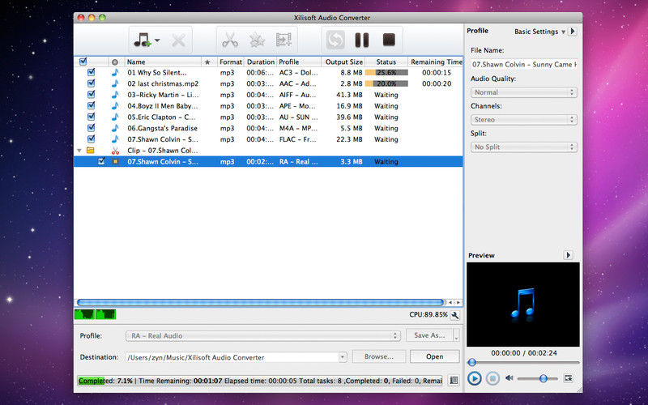Click the Save As button
648x405 pixels.
coord(429,335)
